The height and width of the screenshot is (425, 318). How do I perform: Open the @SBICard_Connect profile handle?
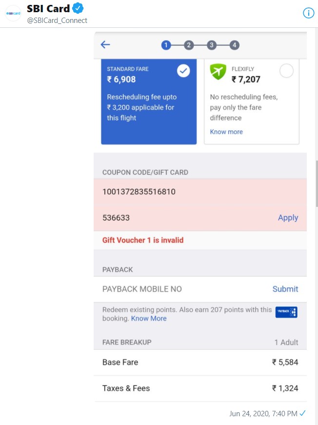pyautogui.click(x=57, y=20)
